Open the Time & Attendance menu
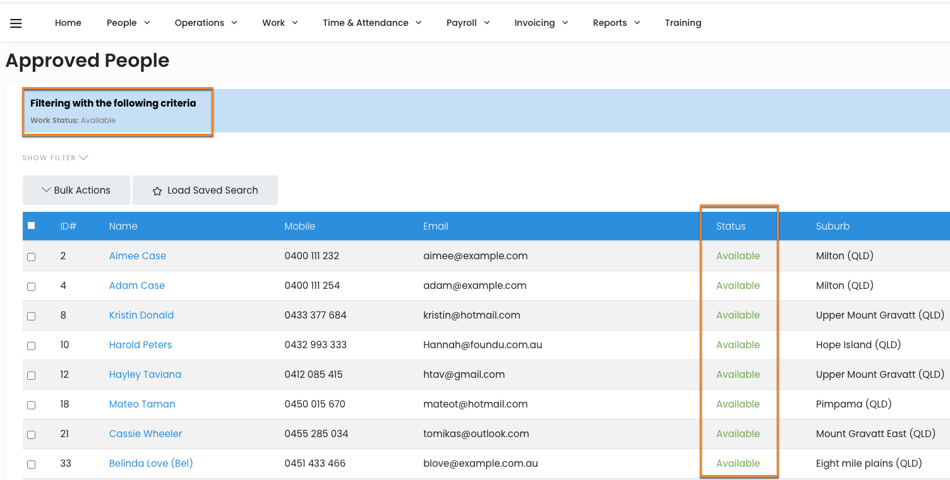 (372, 23)
